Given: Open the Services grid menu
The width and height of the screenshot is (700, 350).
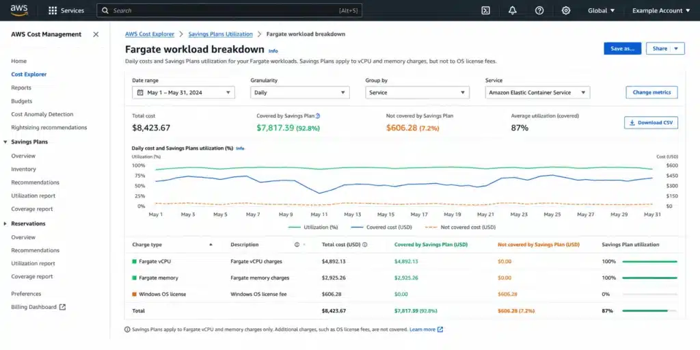Looking at the screenshot, I should pyautogui.click(x=66, y=10).
